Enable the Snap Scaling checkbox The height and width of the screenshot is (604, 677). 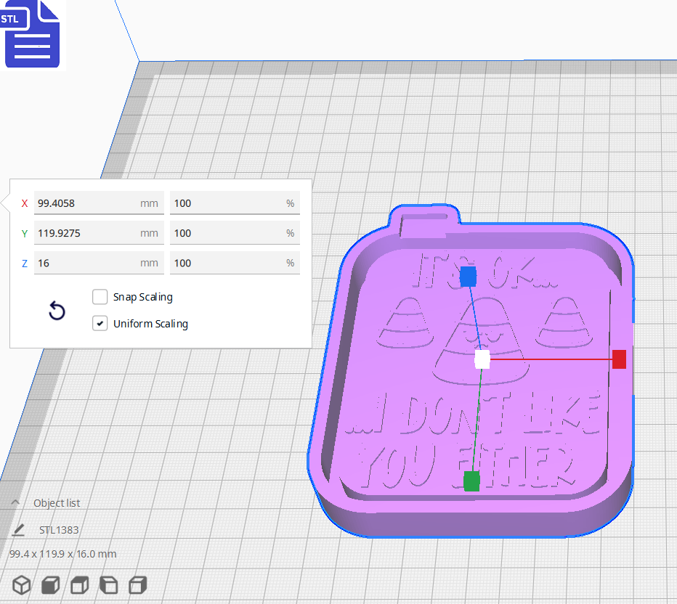point(100,297)
